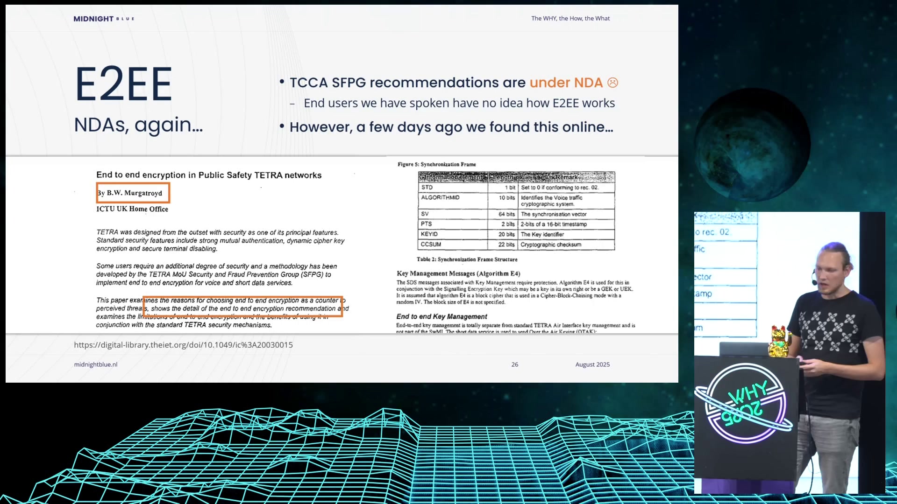This screenshot has height=504, width=897.
Task: Click the CCSUM table cell
Action: point(453,245)
